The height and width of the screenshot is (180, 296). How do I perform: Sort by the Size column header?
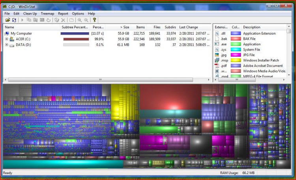118,27
